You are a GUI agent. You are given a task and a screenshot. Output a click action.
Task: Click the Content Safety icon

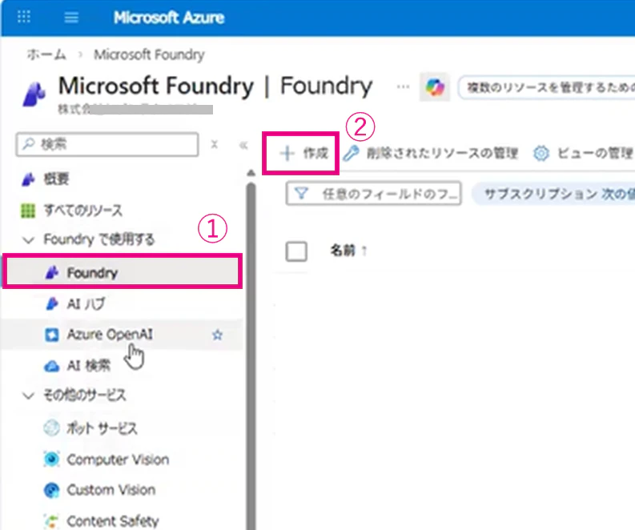point(51,521)
